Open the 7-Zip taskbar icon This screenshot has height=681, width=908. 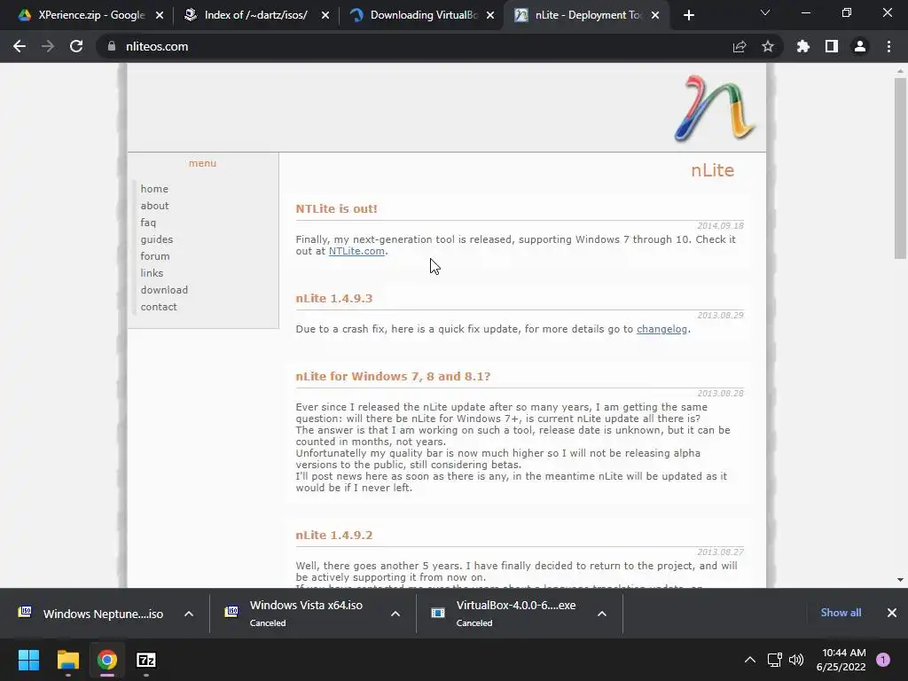pos(146,660)
